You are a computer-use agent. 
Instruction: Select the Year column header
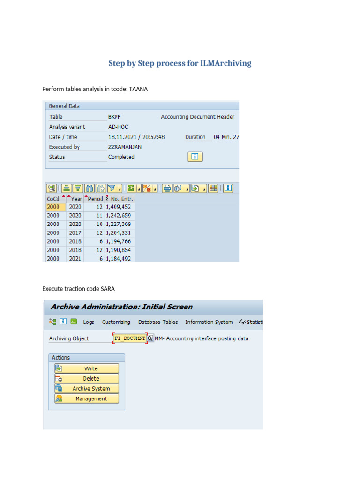coord(75,199)
